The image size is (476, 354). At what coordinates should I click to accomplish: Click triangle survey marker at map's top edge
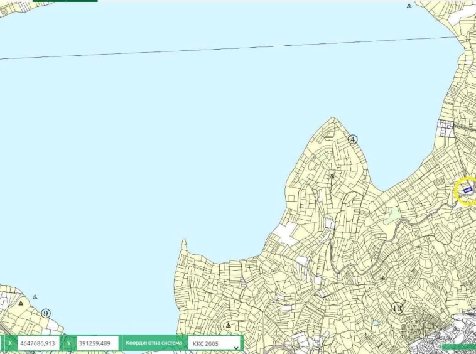(x=409, y=6)
